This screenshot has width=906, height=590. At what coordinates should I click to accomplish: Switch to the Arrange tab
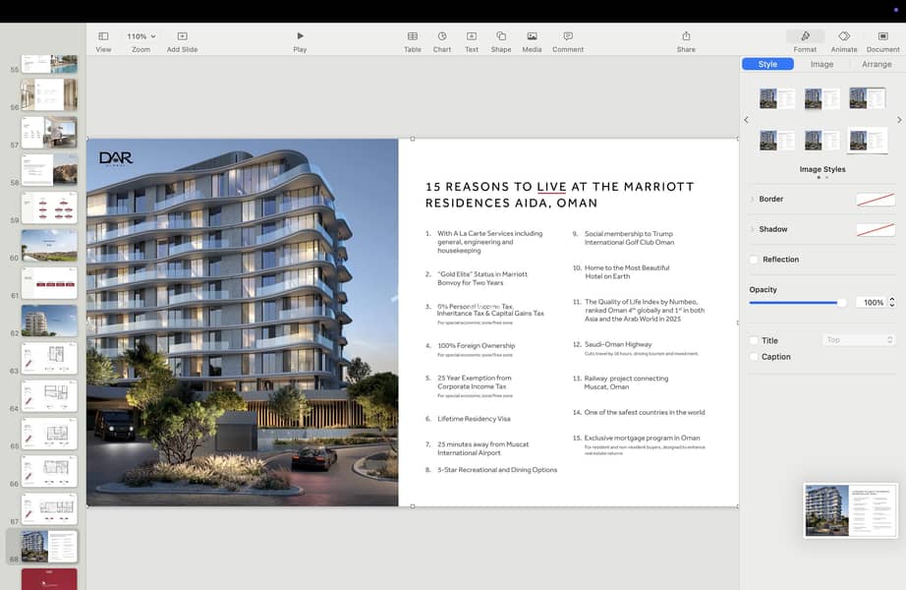(x=877, y=64)
